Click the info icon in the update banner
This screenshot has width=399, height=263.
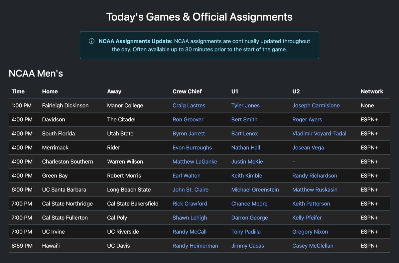(x=91, y=41)
